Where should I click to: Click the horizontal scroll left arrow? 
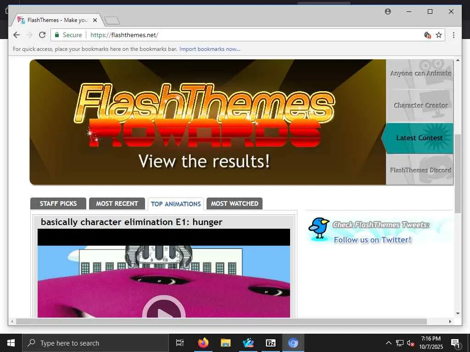coord(12,321)
